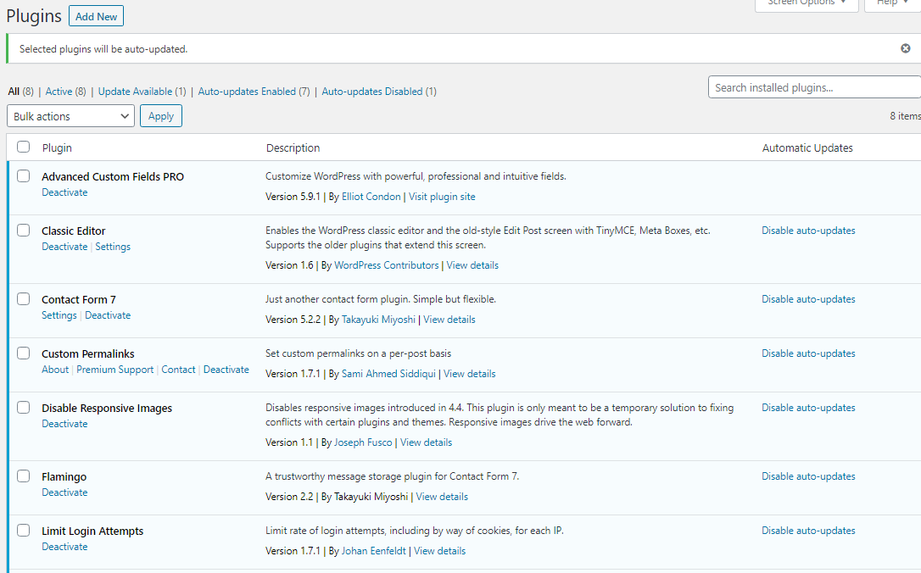Disable auto-updates for Limit Login Attempts
Image resolution: width=921 pixels, height=573 pixels.
point(808,531)
